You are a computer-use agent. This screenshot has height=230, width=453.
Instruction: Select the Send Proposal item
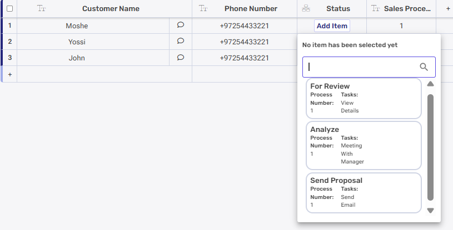point(364,192)
